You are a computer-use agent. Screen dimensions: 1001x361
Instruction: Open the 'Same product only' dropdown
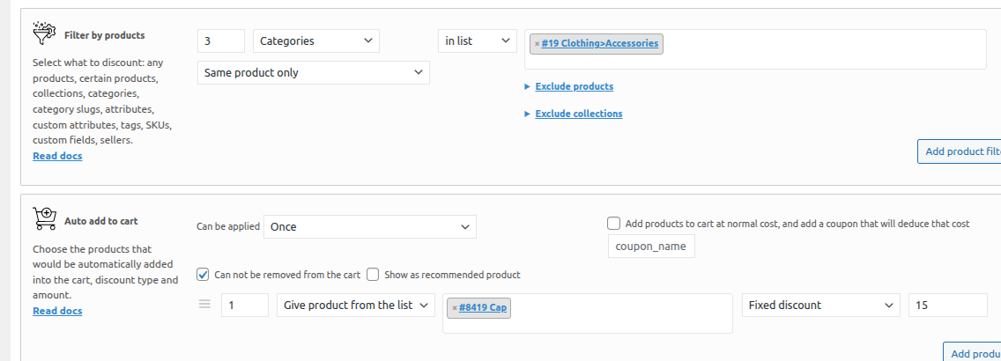tap(313, 73)
